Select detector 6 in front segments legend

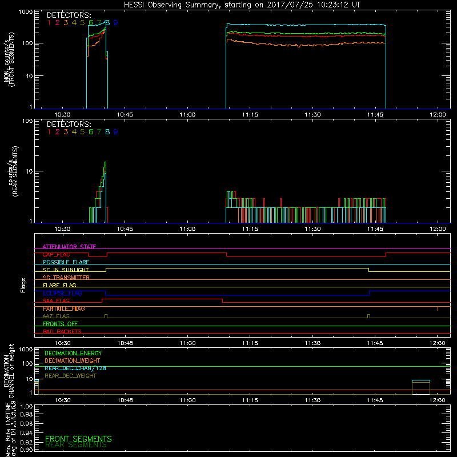(x=91, y=23)
